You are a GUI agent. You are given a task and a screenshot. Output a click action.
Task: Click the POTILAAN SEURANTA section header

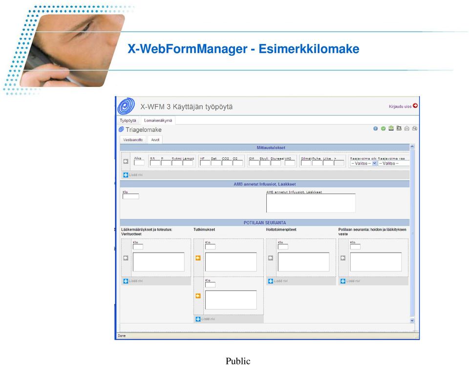[x=265, y=223]
